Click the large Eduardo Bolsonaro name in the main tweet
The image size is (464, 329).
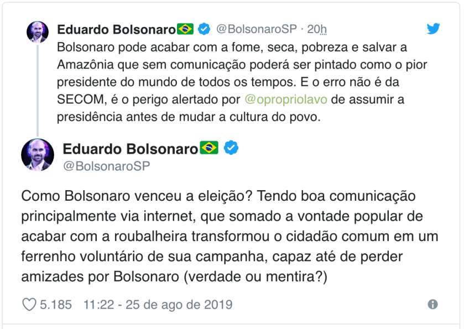click(131, 149)
